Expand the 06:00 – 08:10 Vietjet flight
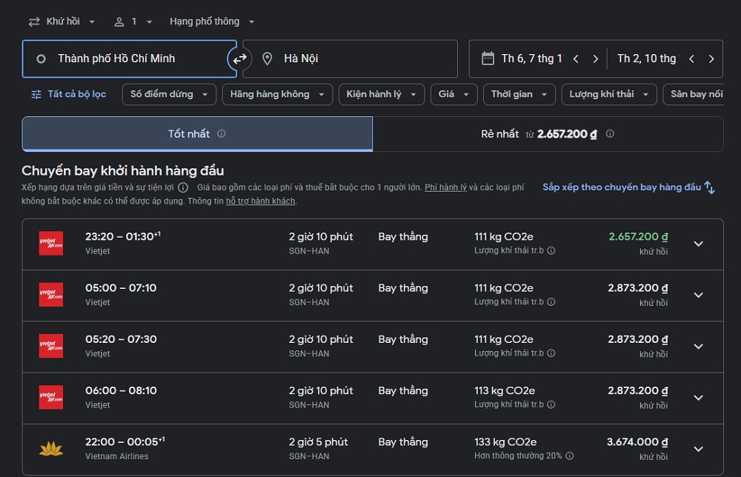Image resolution: width=741 pixels, height=477 pixels. click(x=699, y=398)
